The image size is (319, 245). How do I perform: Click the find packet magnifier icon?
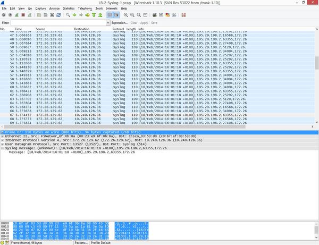coord(68,15)
